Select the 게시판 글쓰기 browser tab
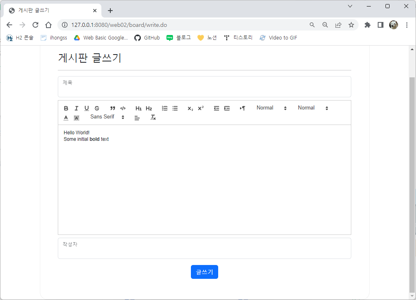This screenshot has width=416, height=300. point(52,11)
